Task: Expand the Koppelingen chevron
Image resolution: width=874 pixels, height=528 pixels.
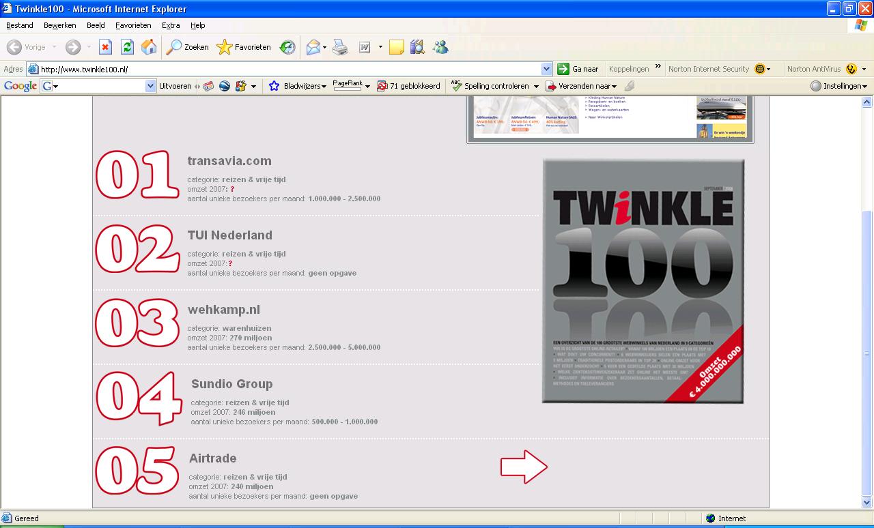Action: (x=658, y=66)
